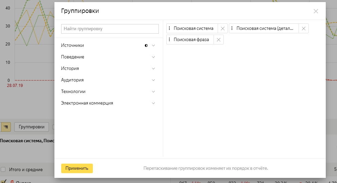Click the half-filled circle indicator next to Источники
This screenshot has width=337, height=183.
coord(146,45)
